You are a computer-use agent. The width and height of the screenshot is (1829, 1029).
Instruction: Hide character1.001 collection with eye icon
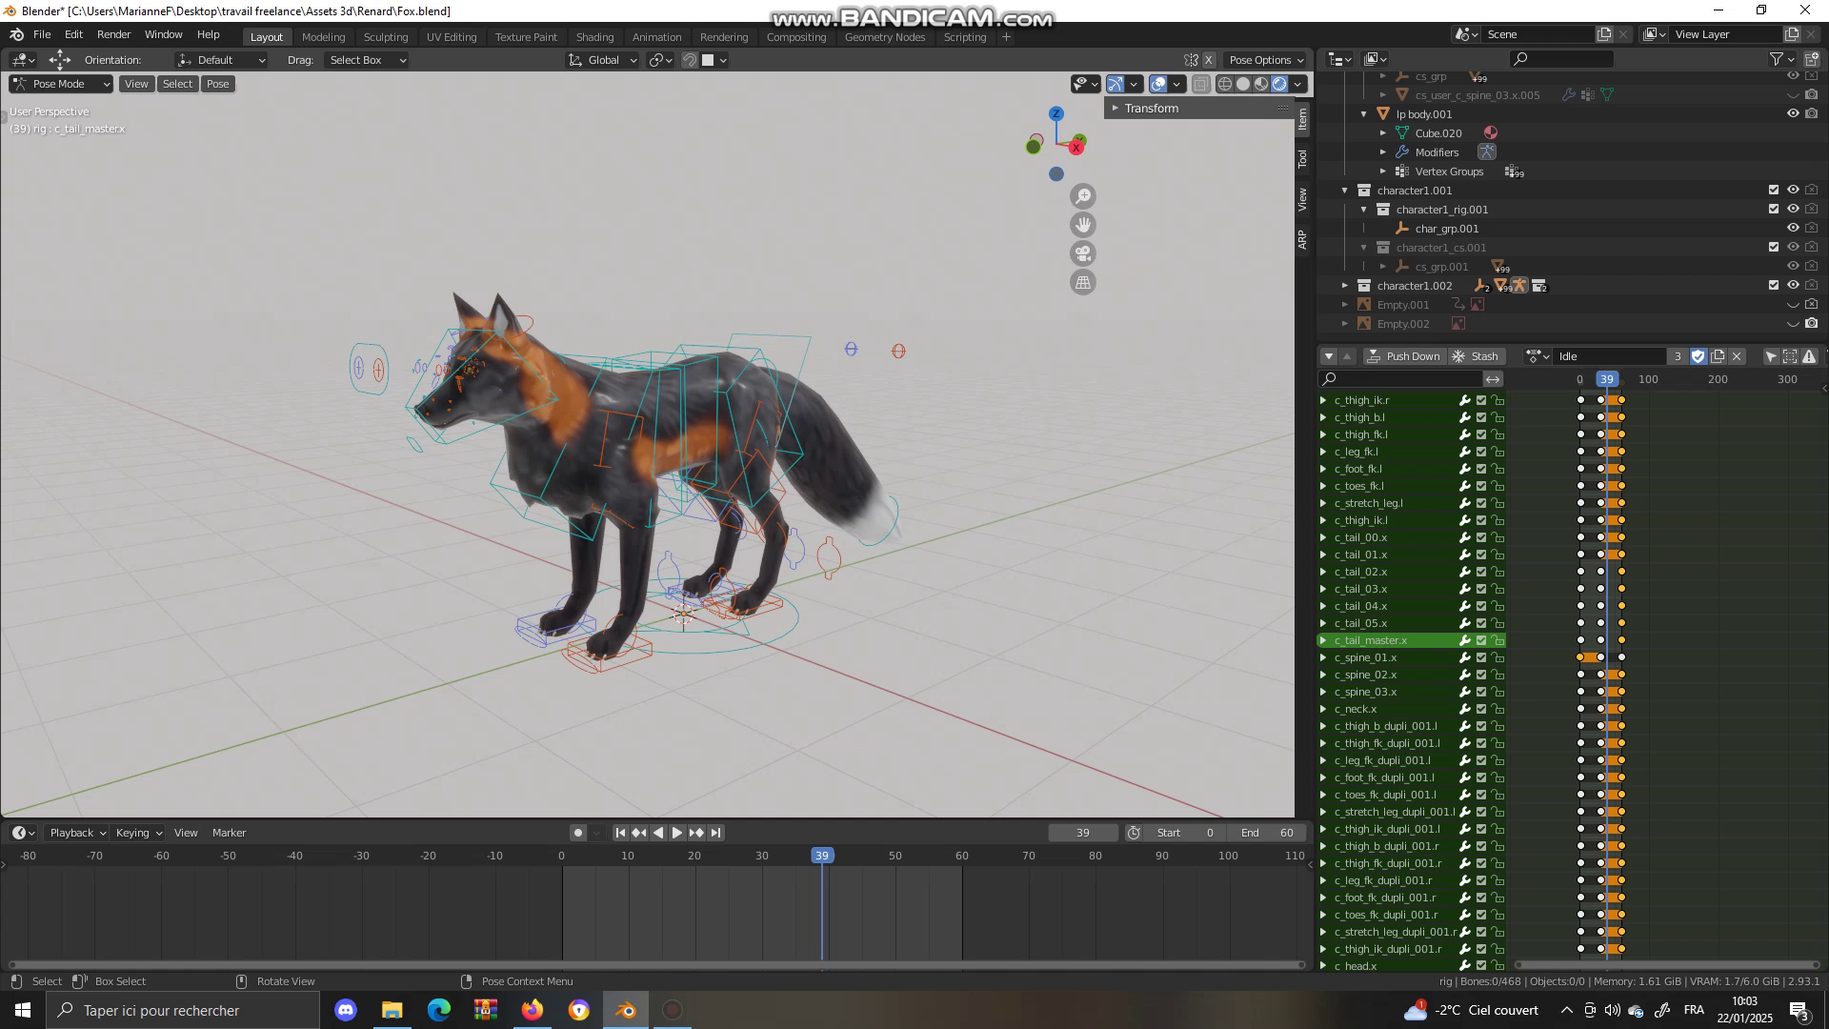pos(1793,191)
